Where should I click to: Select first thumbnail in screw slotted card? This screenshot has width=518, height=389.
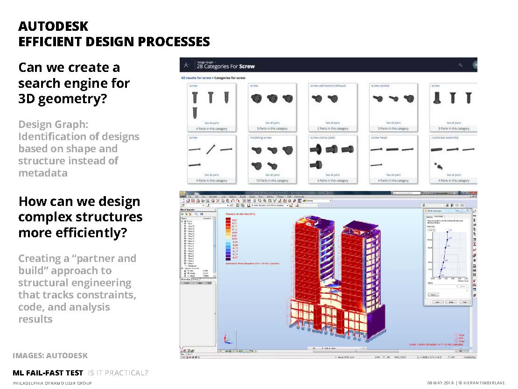[378, 98]
